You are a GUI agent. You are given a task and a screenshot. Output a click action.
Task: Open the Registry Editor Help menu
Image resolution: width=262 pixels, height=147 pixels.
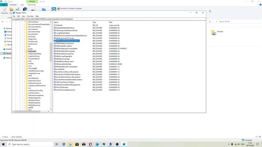[37, 16]
